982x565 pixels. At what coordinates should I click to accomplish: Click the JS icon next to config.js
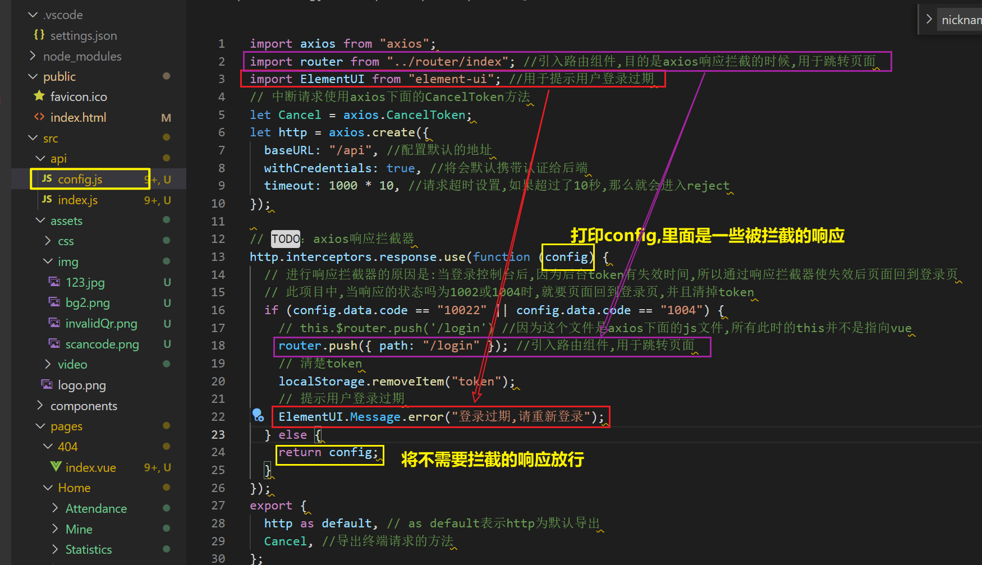point(47,178)
